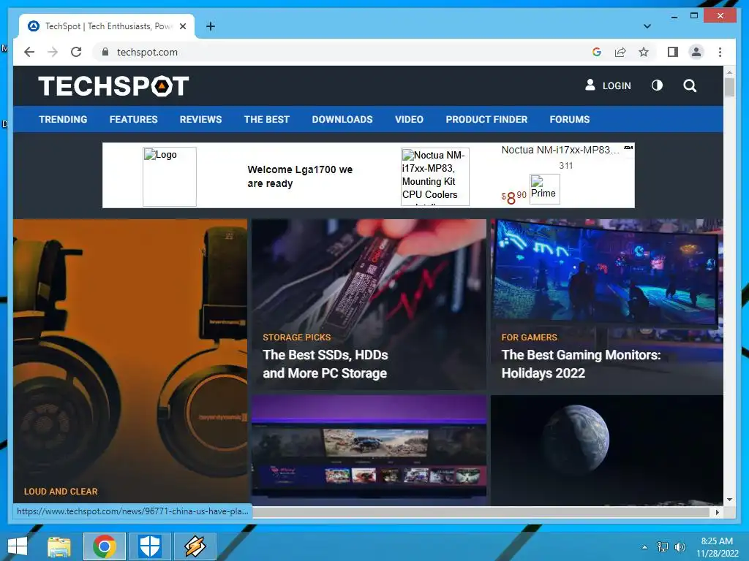
Task: Click the vertical scrollbar thumb
Action: (729, 87)
